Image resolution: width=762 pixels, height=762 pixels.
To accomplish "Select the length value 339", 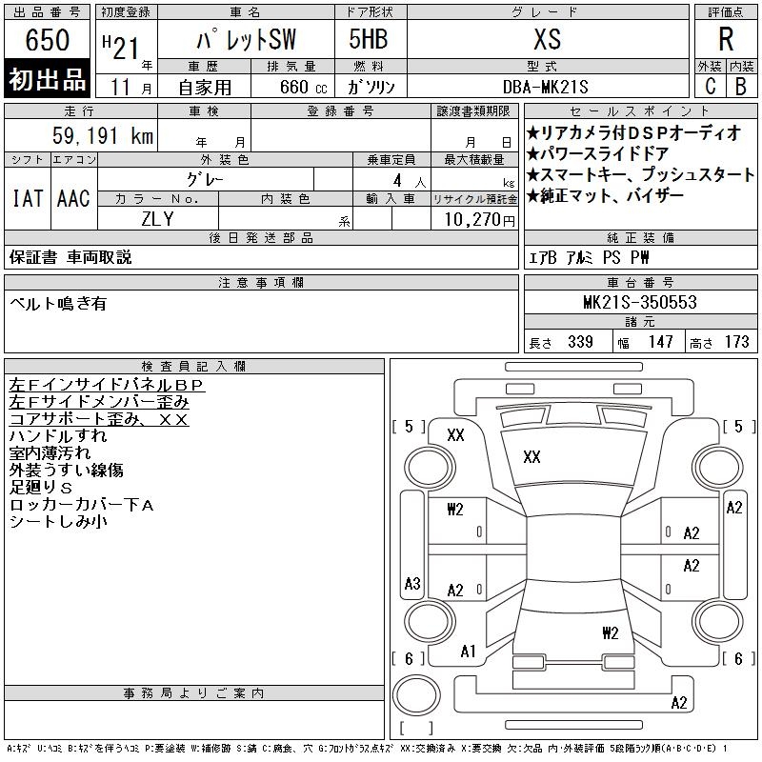I will [580, 342].
